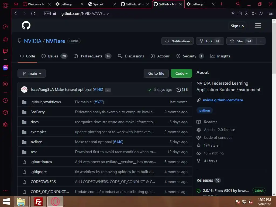Image resolution: width=276 pixels, height=207 pixels.
Task: Open the star lists dropdown arrow
Action: (261, 41)
